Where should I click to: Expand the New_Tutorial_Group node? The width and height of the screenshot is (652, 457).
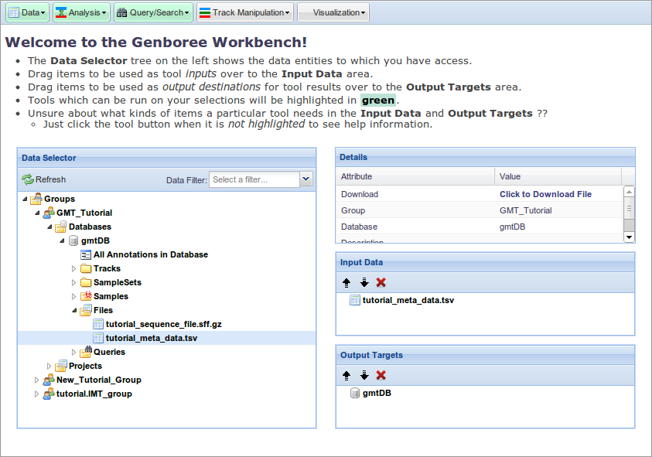[36, 380]
